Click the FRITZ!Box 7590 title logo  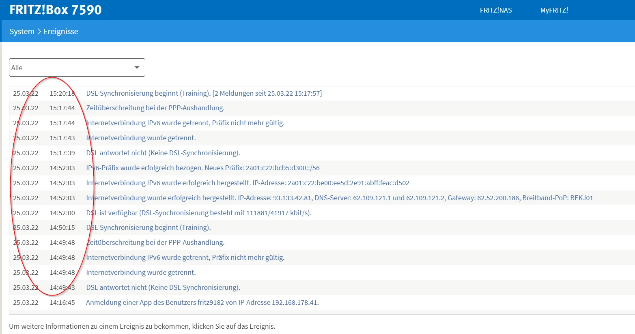point(56,10)
